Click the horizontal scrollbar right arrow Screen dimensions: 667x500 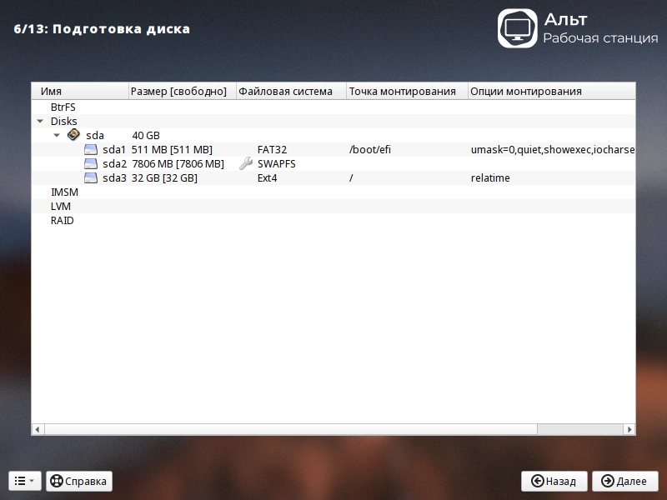[x=629, y=429]
